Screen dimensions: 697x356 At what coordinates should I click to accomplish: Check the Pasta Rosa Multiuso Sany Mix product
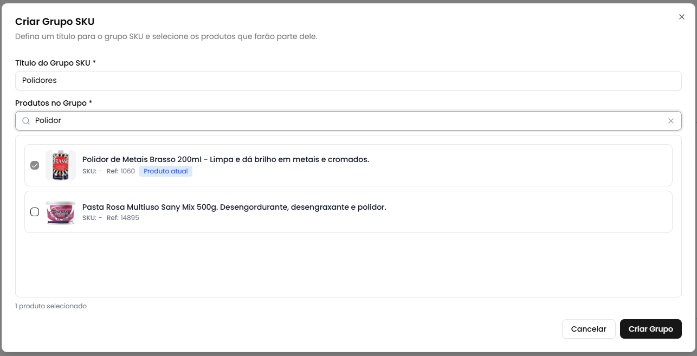point(35,212)
